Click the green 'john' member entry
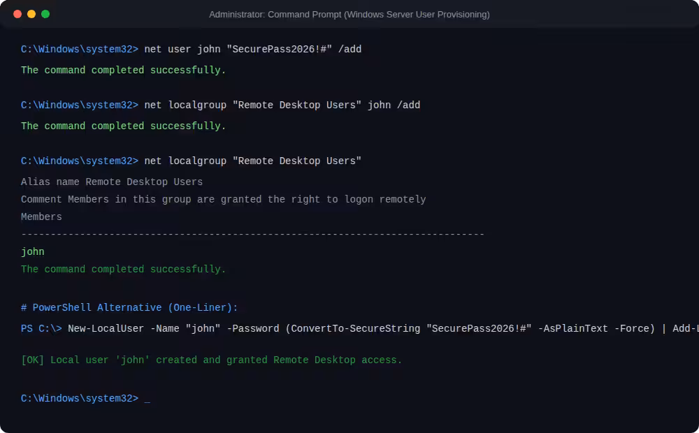This screenshot has height=433, width=699. 33,252
